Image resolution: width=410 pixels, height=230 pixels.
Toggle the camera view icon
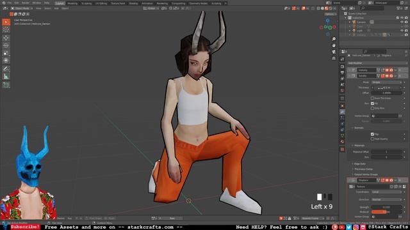point(334,52)
